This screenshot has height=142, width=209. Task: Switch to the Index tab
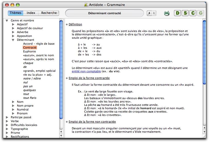(x=31, y=13)
